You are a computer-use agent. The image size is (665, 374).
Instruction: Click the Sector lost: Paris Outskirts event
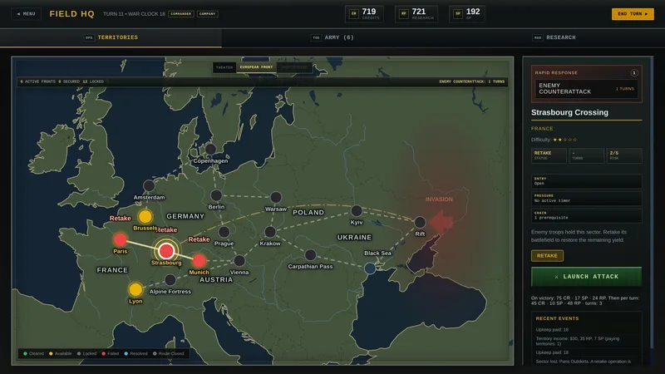584,362
